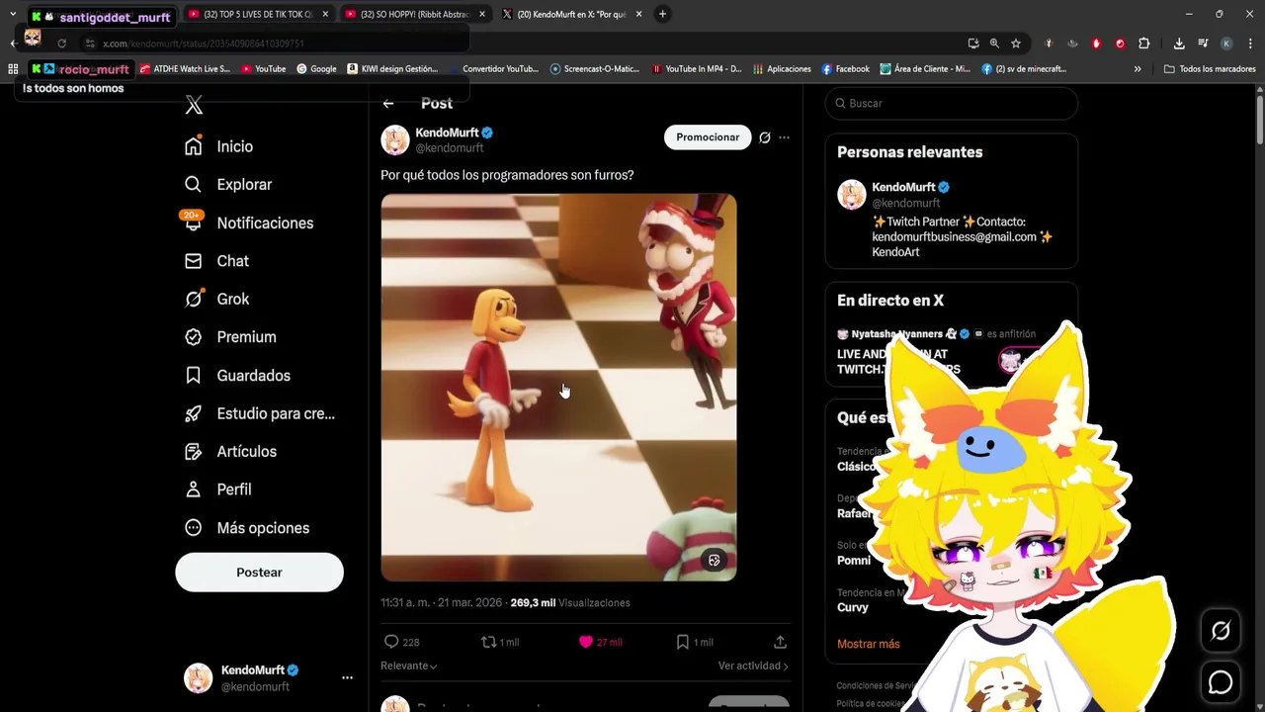1265x712 pixels.
Task: Open the YouTube bookmark
Action: tap(263, 69)
